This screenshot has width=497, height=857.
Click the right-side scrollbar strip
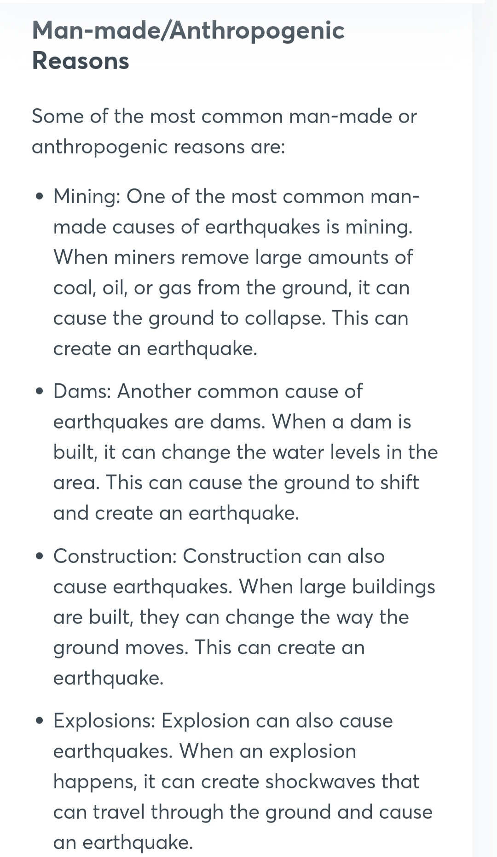click(484, 428)
